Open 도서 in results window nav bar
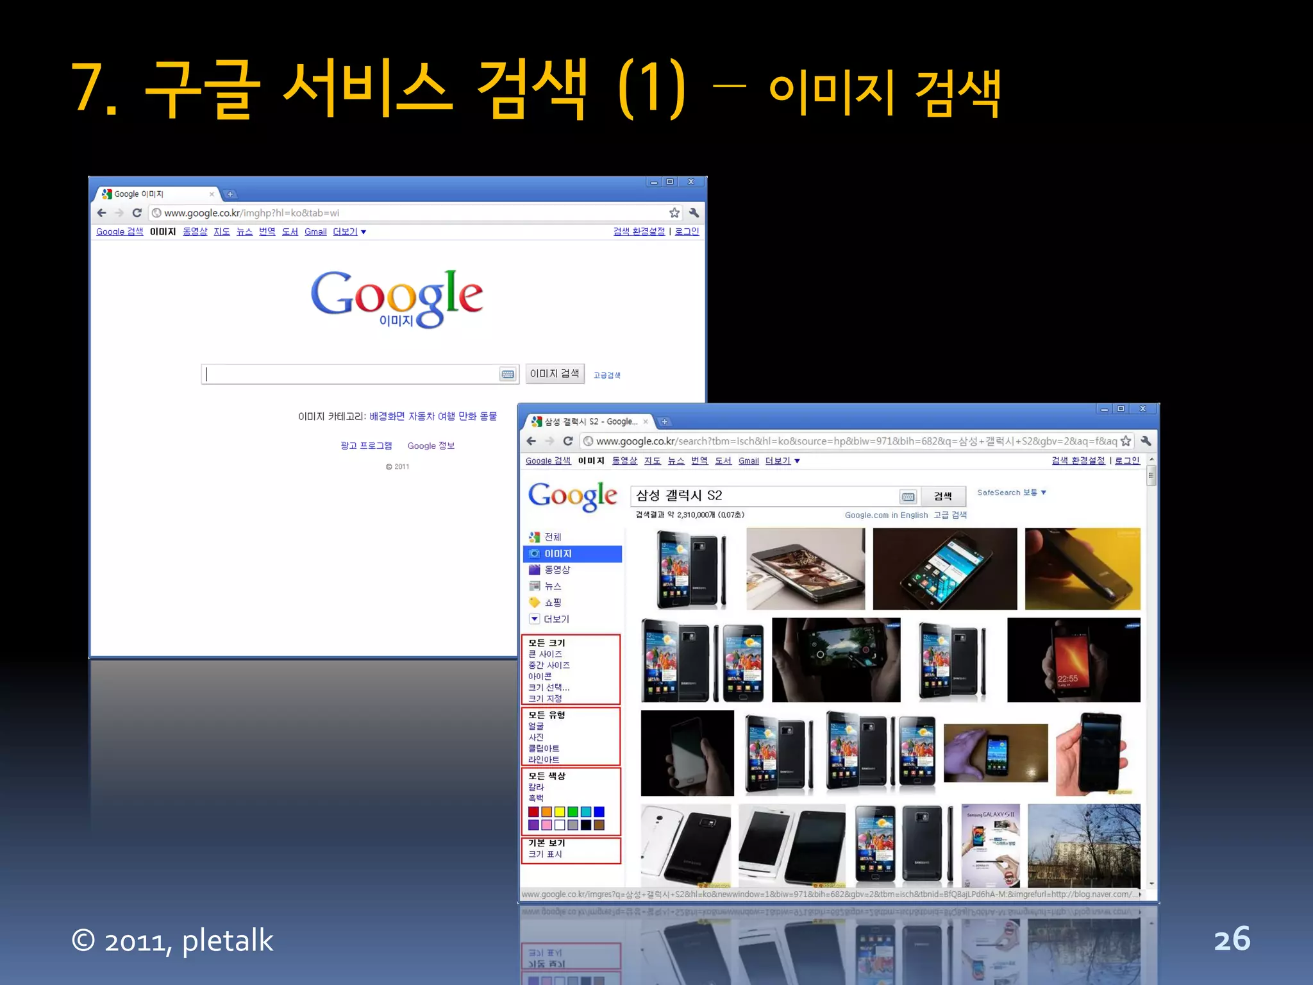The image size is (1313, 985). point(723,461)
